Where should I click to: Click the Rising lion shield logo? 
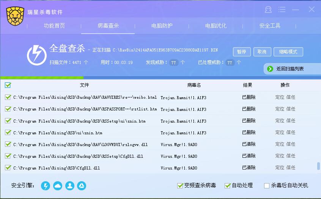pyautogui.click(x=15, y=16)
